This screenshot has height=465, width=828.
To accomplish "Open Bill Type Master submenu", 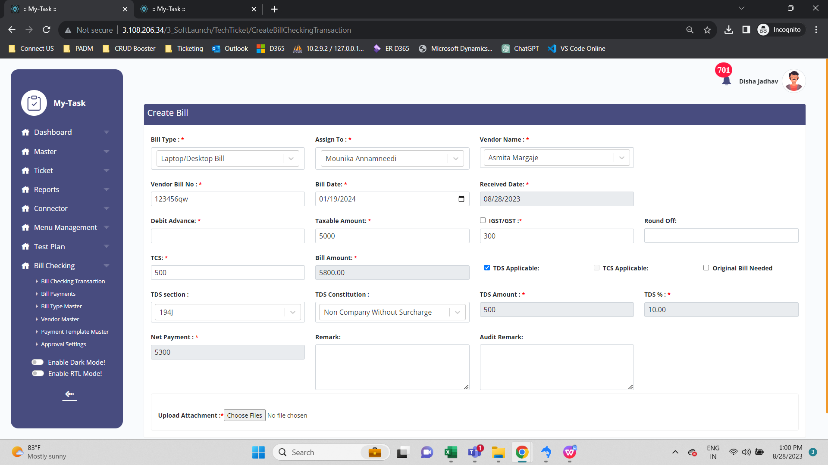I will click(x=61, y=306).
